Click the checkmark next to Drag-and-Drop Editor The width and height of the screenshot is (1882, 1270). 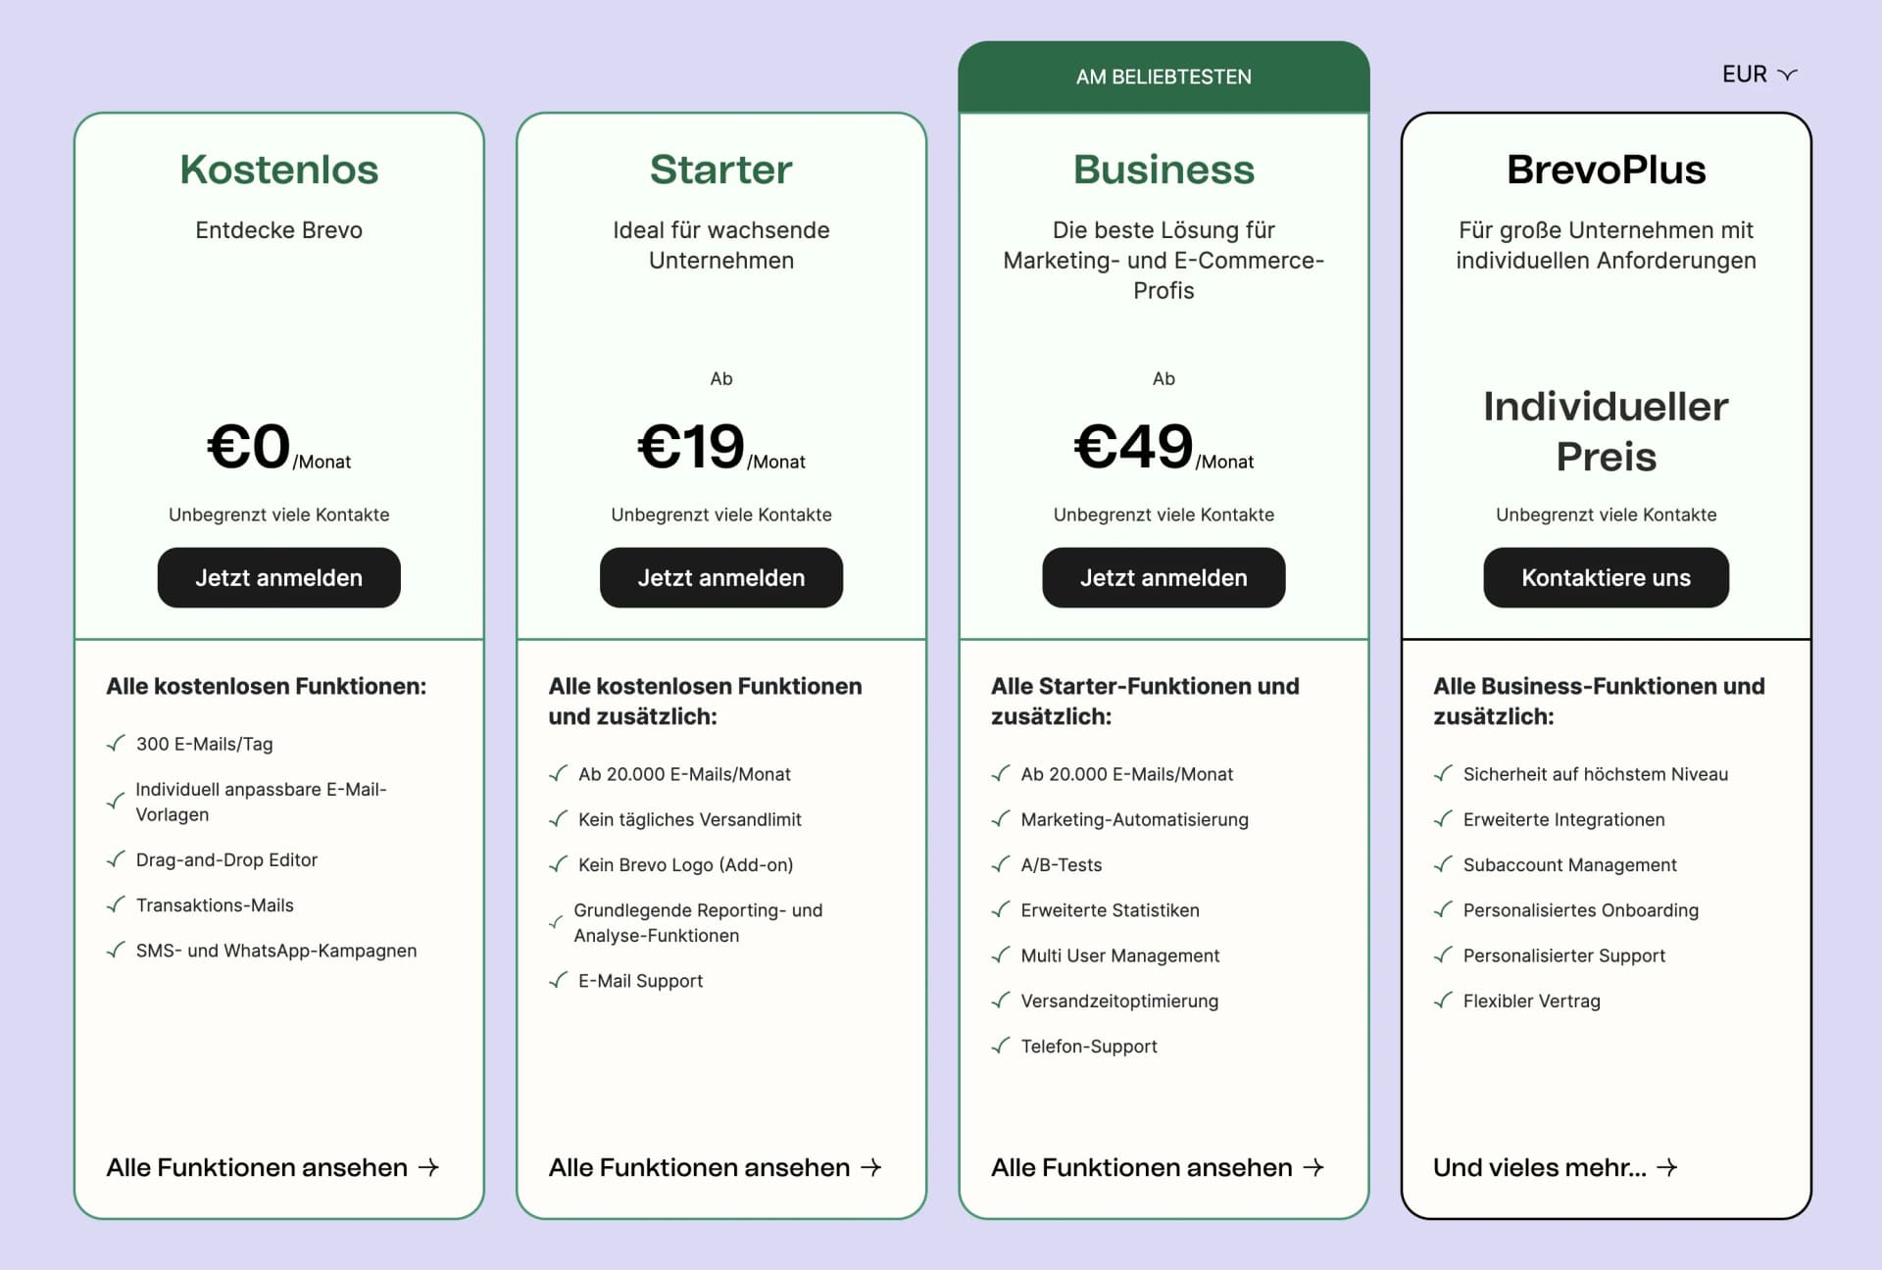116,859
